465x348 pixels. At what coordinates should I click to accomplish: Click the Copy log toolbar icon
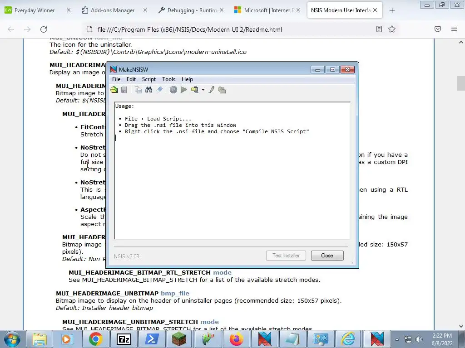coord(138,90)
